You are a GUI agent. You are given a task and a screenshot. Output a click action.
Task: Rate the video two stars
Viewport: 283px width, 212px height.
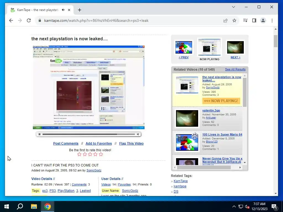(85, 154)
